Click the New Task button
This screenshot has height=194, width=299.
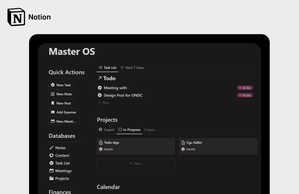click(61, 85)
